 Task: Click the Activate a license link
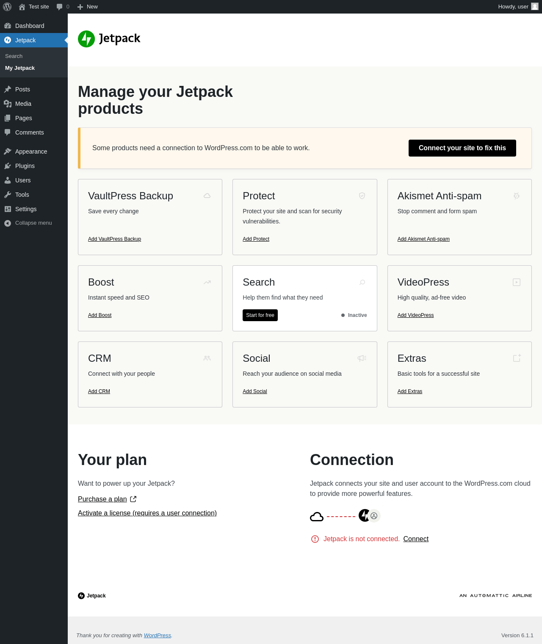point(147,513)
